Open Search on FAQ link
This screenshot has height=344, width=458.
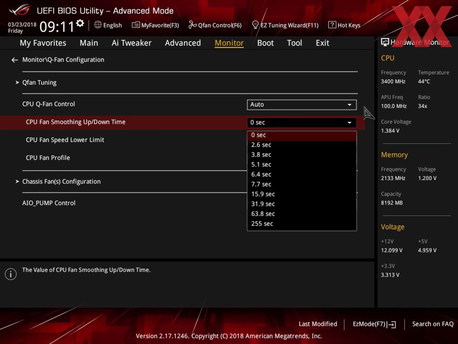pyautogui.click(x=433, y=324)
